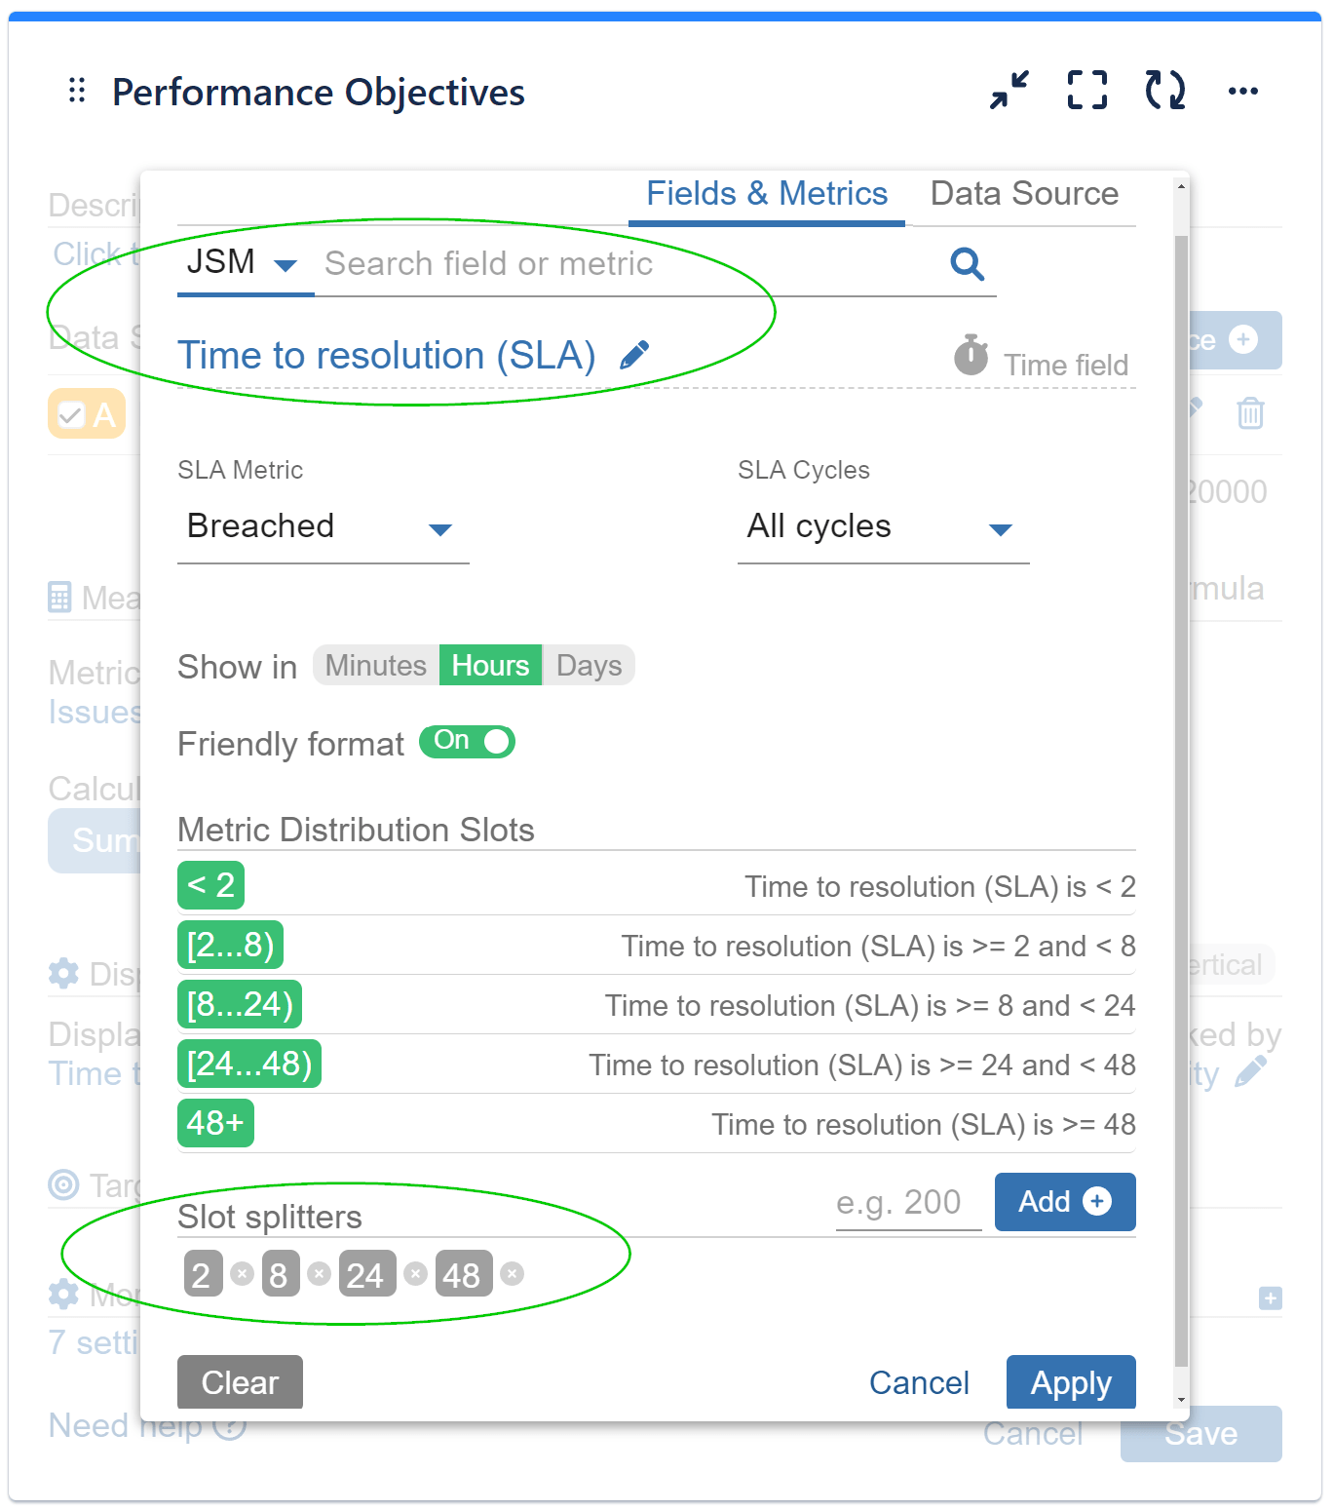Expand the gadget to full screen
Viewport: 1333px width, 1511px height.
[x=1086, y=91]
